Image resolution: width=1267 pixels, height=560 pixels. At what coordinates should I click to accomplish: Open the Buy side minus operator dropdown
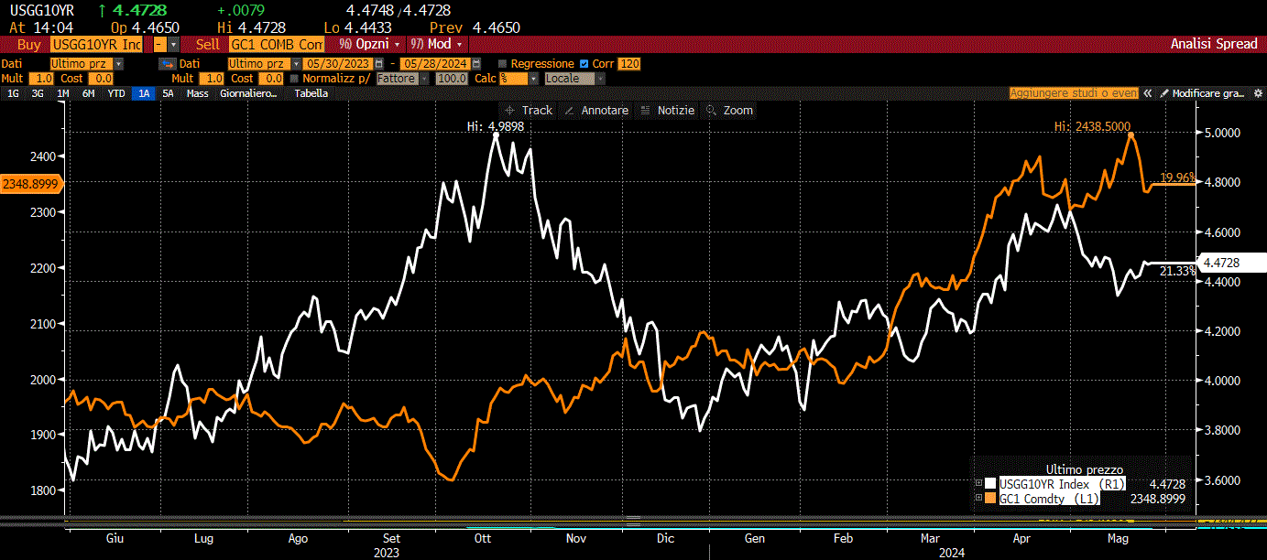[x=173, y=44]
